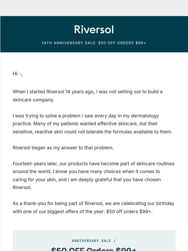This screenshot has height=251, width=188.
Task: Click the '$50 off orders $99+.' sentence text
Action: point(129,211)
